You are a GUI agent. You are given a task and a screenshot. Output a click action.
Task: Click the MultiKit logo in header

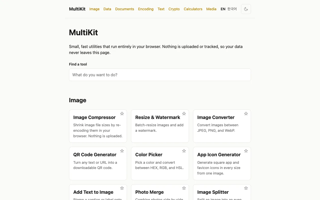tap(77, 9)
